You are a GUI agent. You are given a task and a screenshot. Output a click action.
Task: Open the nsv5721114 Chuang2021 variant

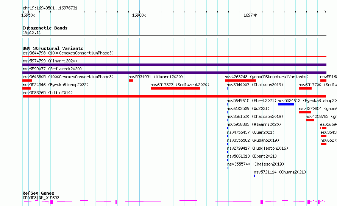pyautogui.click(x=280, y=172)
